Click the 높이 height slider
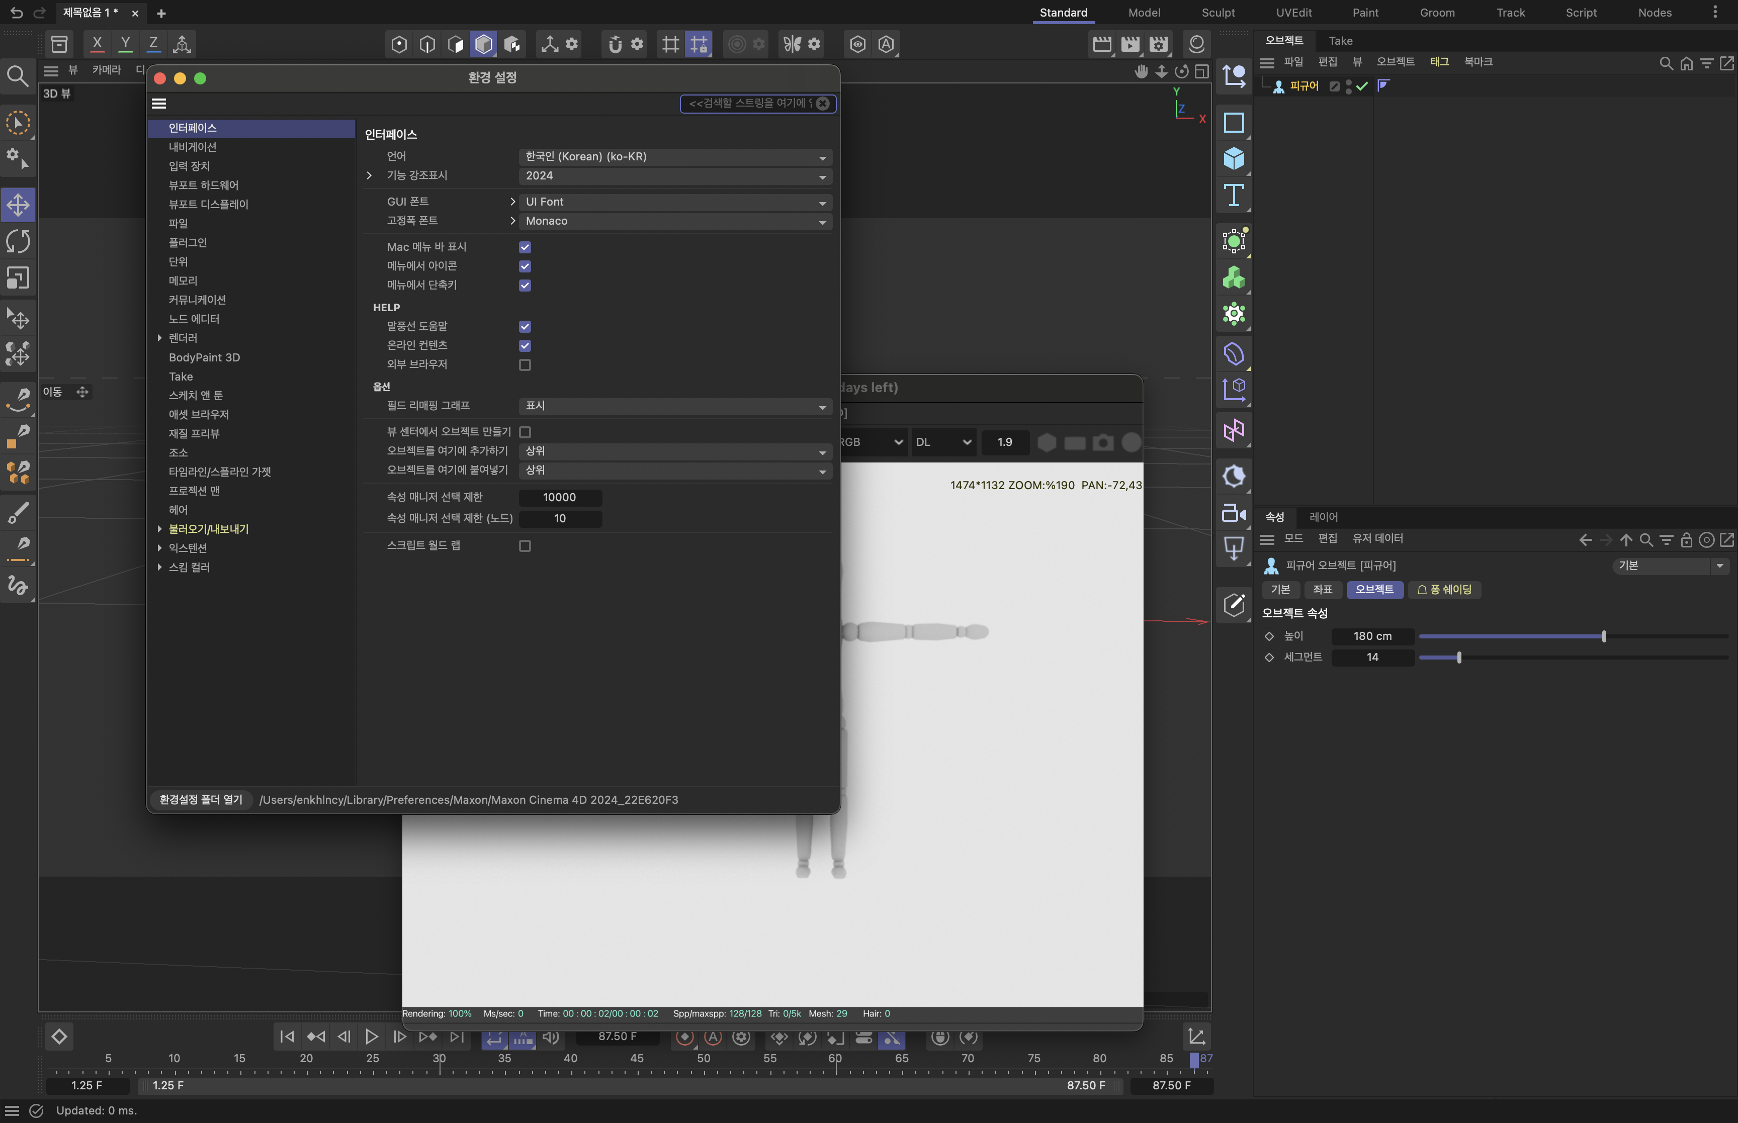Screen dimensions: 1738x1123 [1573, 636]
